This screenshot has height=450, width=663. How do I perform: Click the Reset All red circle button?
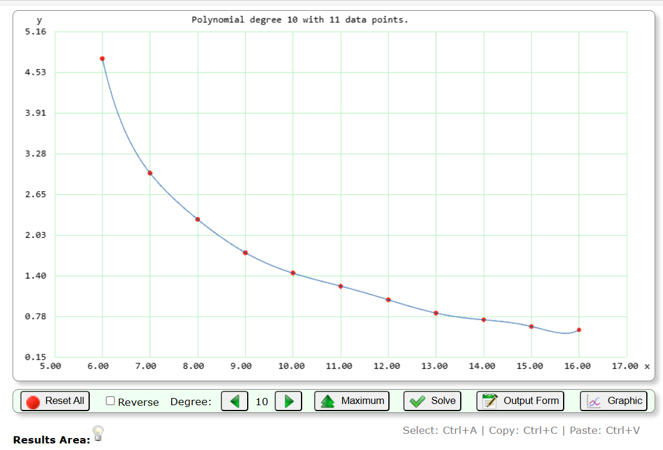click(x=55, y=401)
